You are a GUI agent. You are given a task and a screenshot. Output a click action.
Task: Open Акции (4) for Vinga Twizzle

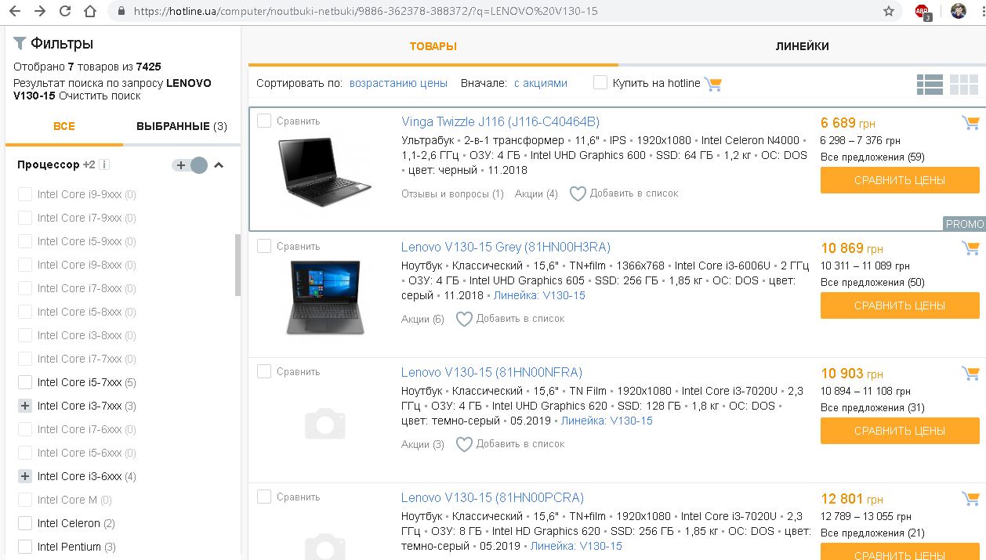(x=536, y=193)
